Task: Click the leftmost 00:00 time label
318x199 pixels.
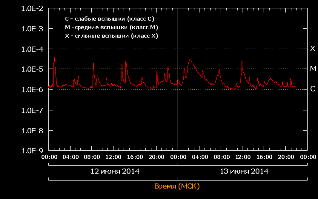Action: (49, 157)
